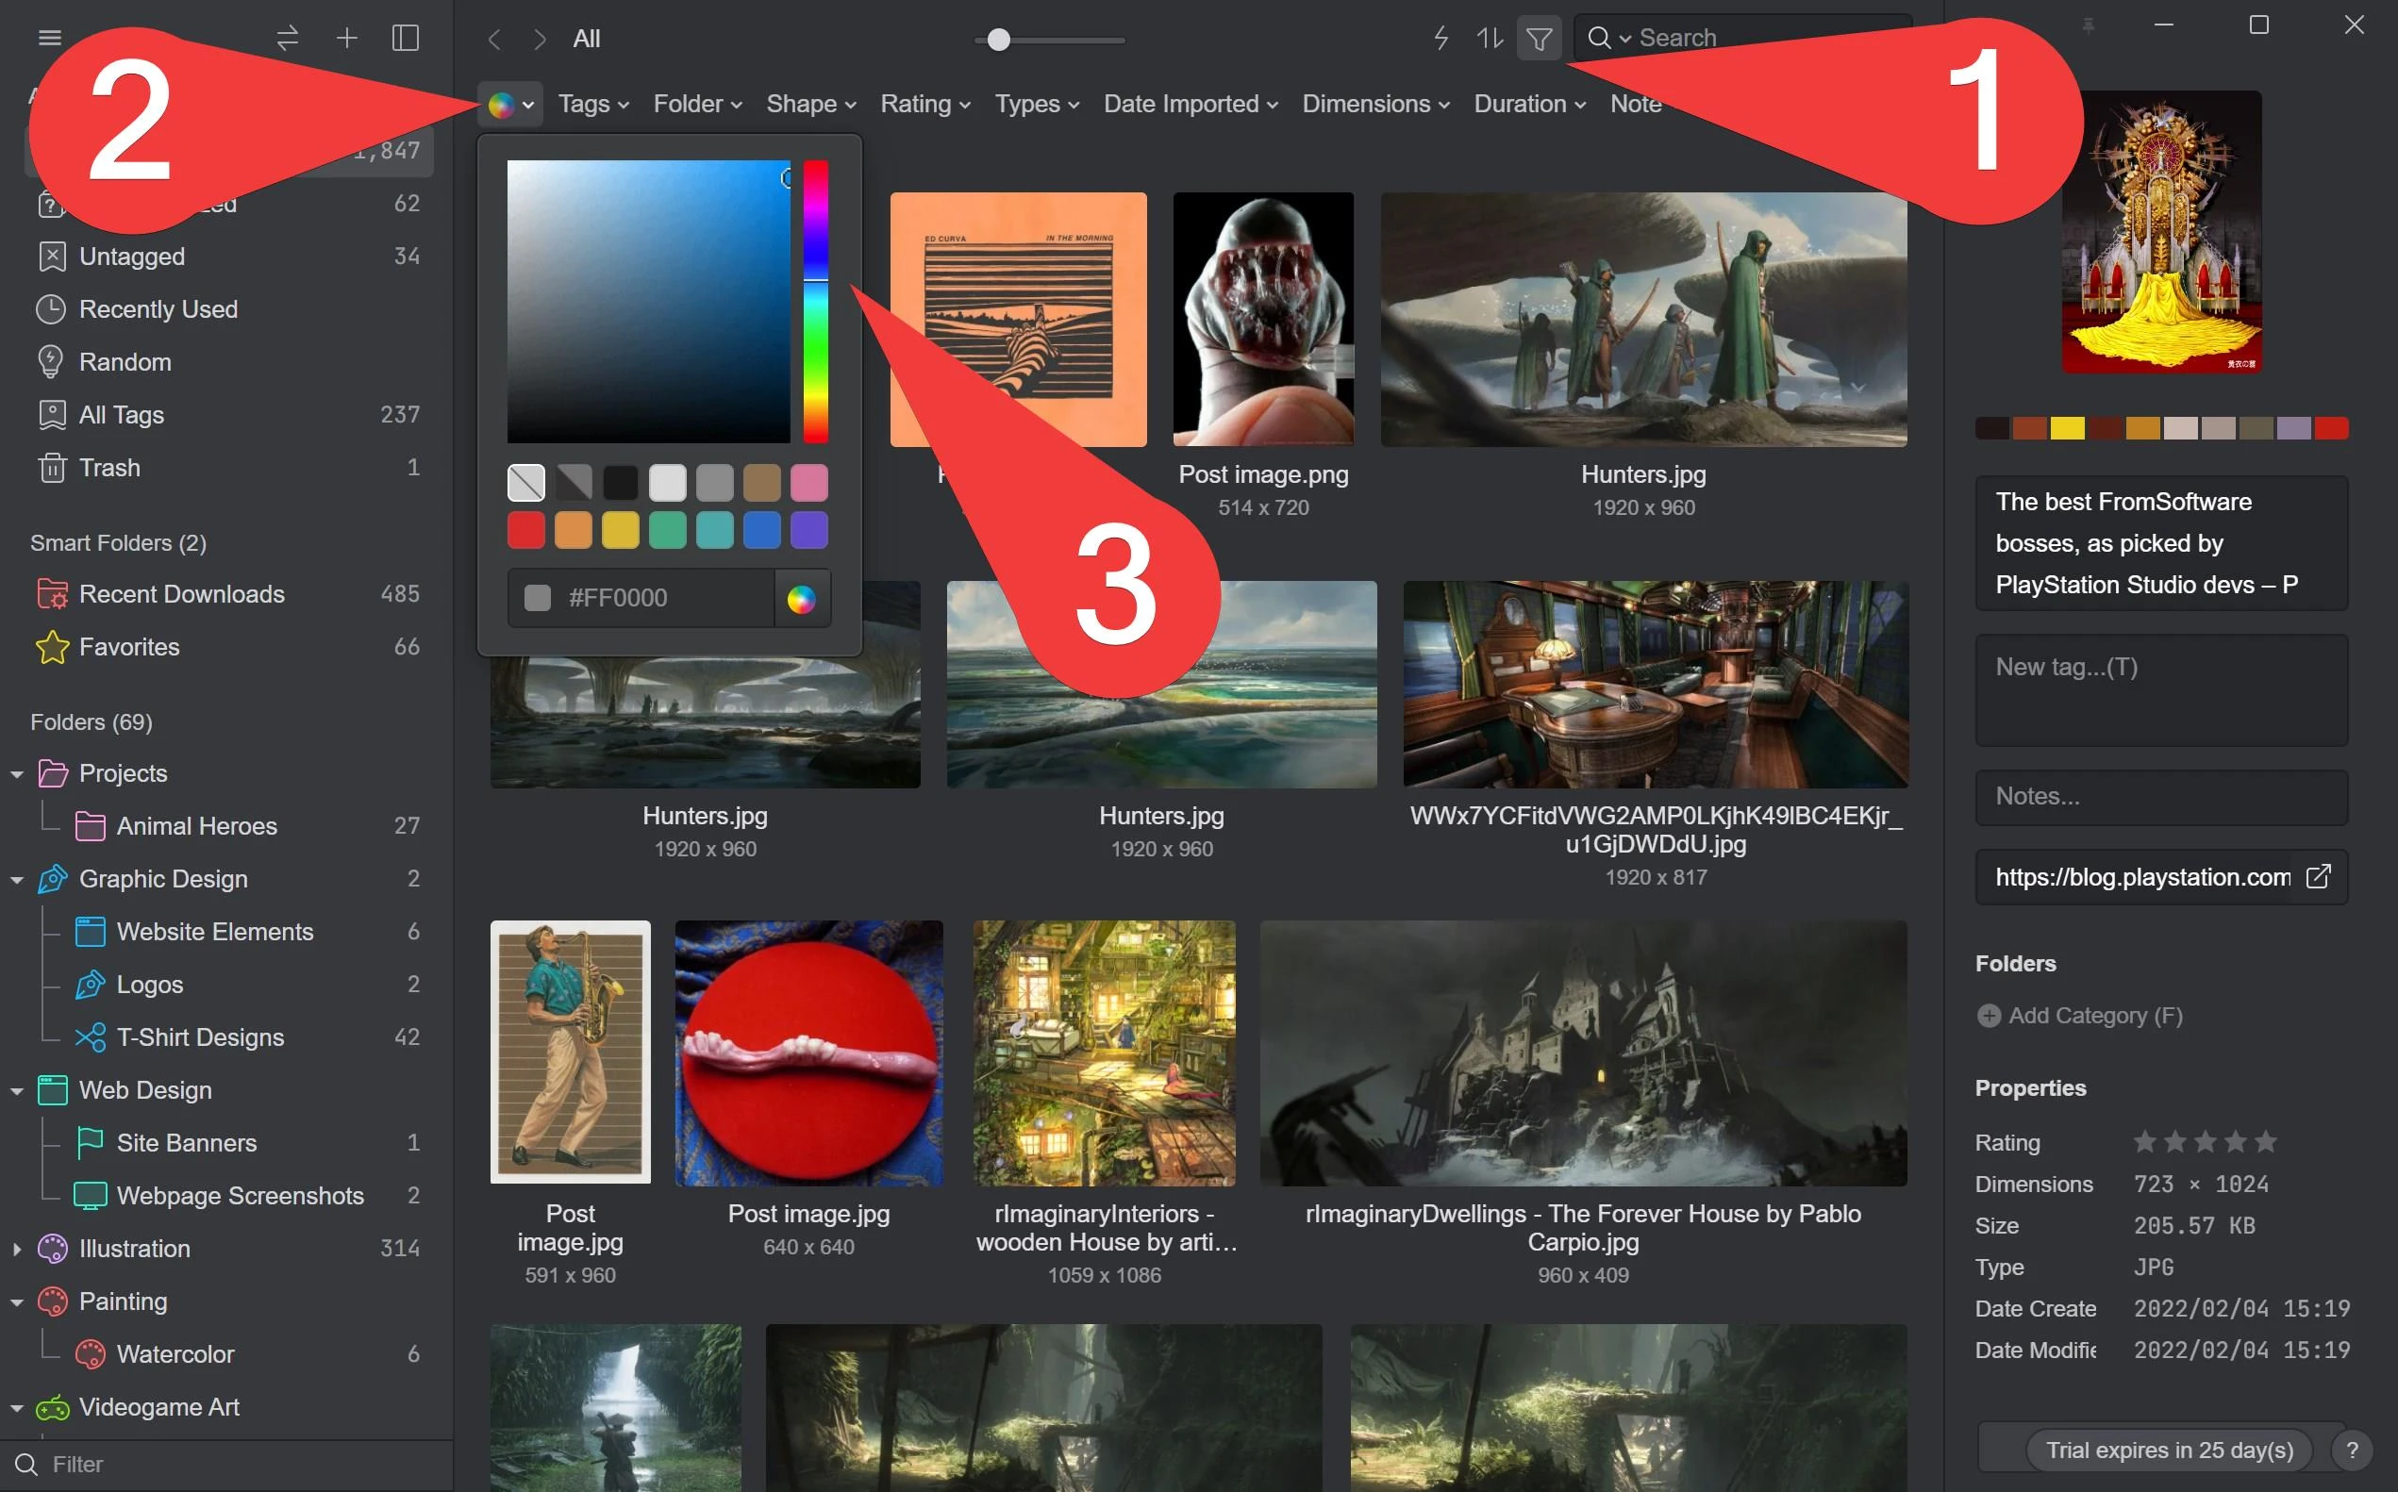Select the red circle Post image.jpg thumbnail
2398x1492 pixels.
tap(809, 1053)
